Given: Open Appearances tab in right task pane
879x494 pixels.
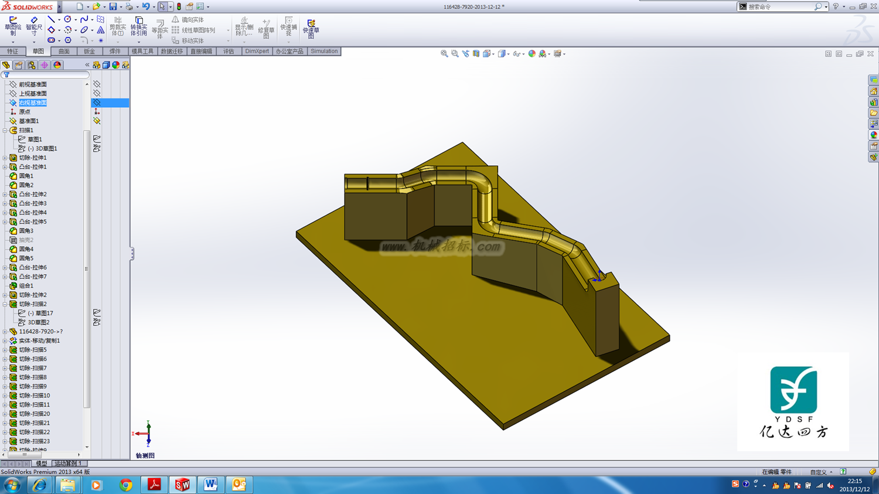Looking at the screenshot, I should (873, 135).
